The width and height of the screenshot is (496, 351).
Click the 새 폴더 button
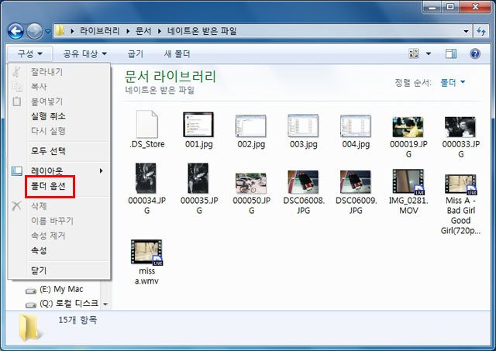pos(177,53)
